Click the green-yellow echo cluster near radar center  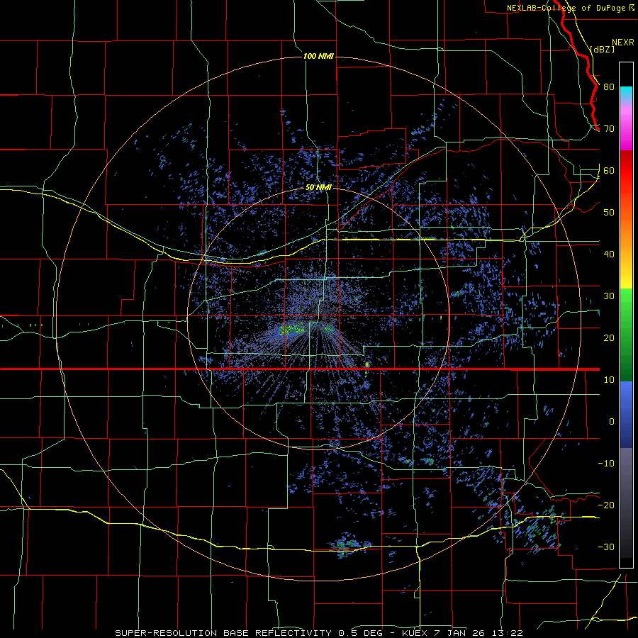[x=293, y=329]
